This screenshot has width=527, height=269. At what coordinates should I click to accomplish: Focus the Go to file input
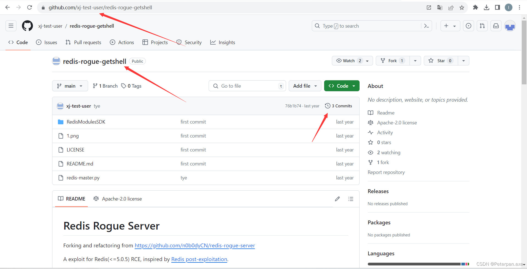coord(247,86)
